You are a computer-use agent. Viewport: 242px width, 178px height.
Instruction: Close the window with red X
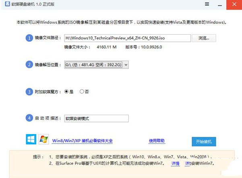(234, 5)
